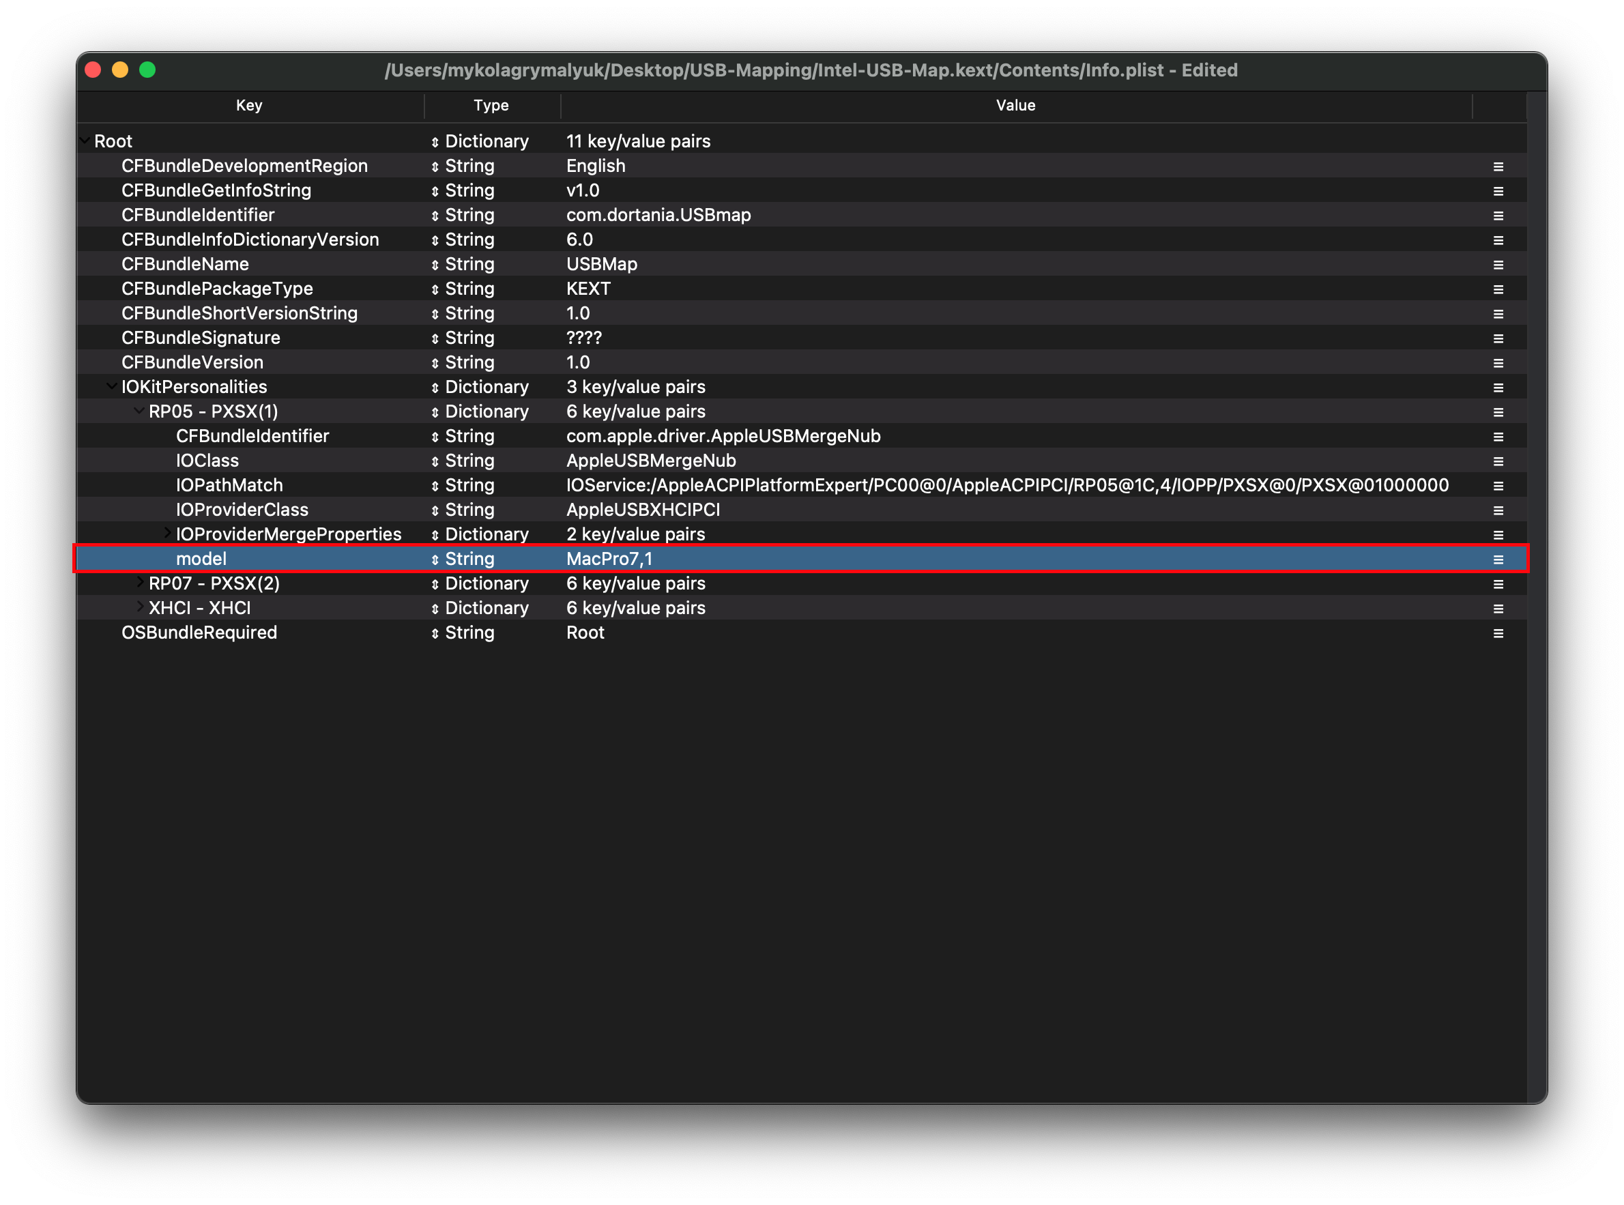Collapse the RP05 - PXSX(1) dictionary
The height and width of the screenshot is (1205, 1624).
(x=139, y=411)
